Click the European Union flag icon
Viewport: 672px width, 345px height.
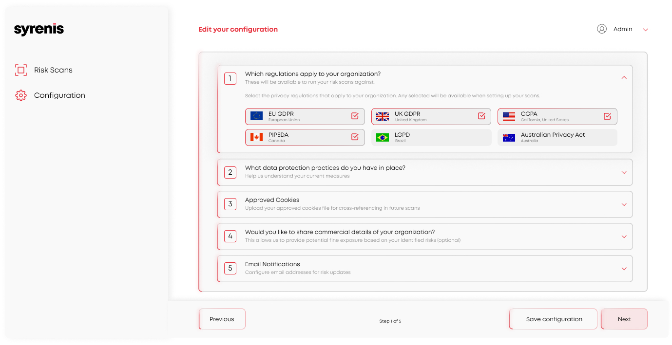coord(256,116)
